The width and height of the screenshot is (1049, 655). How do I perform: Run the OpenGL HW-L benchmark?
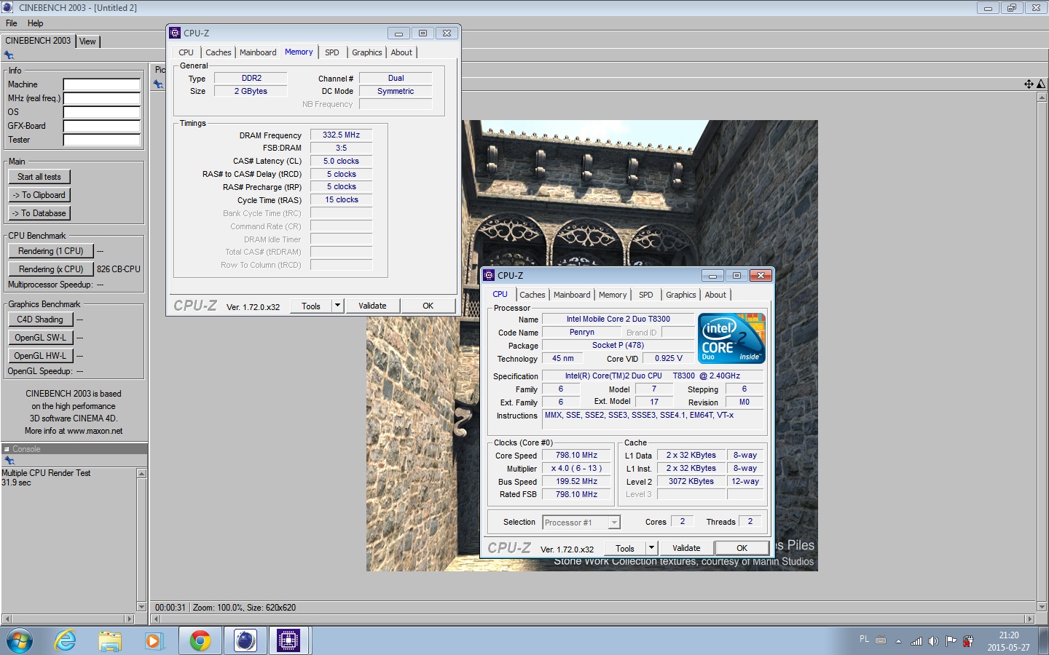(40, 356)
